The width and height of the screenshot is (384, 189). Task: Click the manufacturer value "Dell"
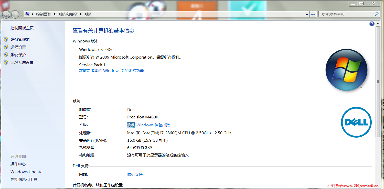(x=131, y=110)
